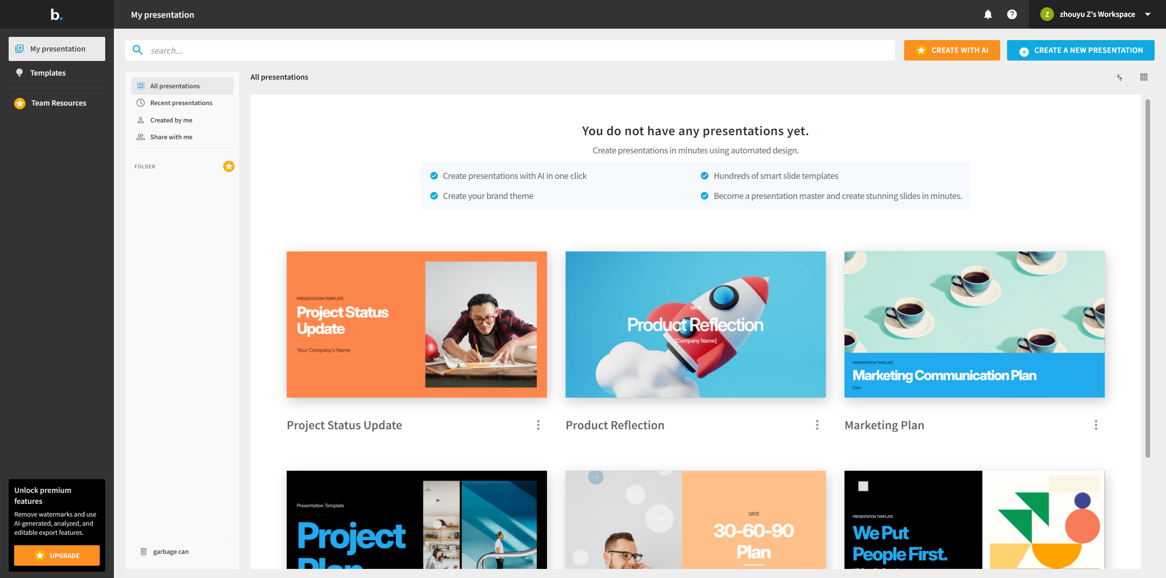Open Project Status Update template thumbnail

tap(417, 324)
